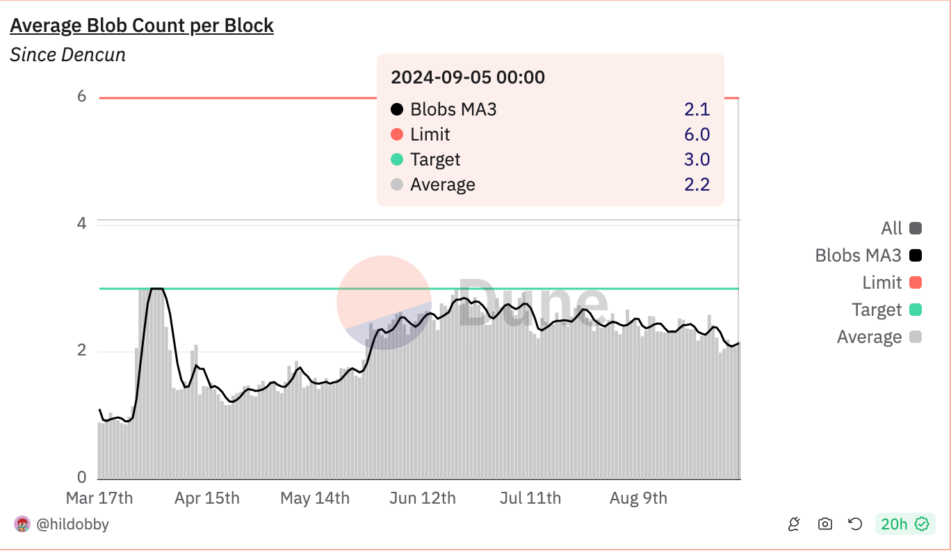Click the red Limit legend swatch

point(916,282)
